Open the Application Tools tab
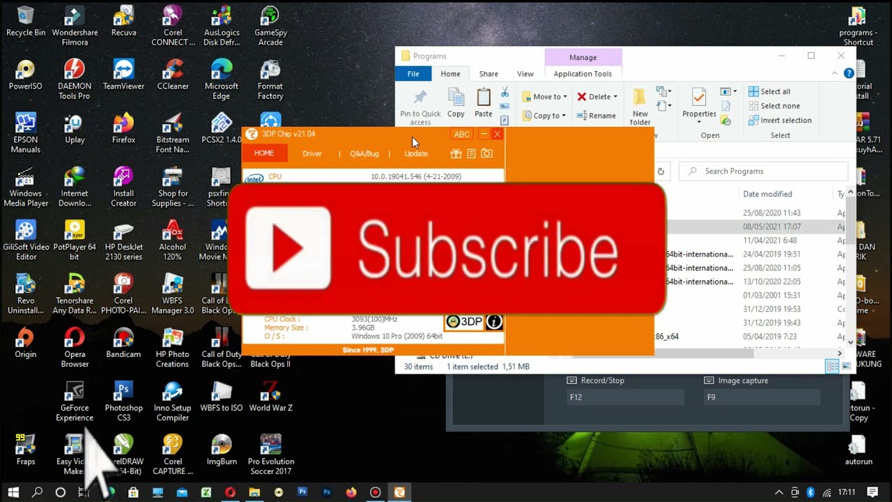The image size is (892, 502). pyautogui.click(x=583, y=74)
